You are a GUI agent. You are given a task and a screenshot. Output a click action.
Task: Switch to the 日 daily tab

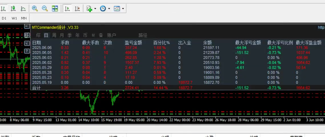(x=46, y=35)
